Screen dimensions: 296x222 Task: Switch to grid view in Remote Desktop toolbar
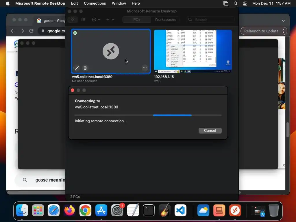tap(73, 19)
